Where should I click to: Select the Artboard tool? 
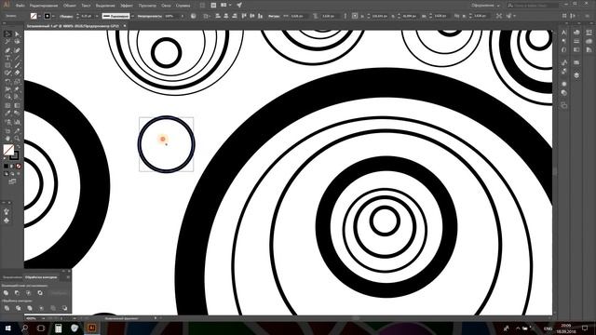[x=7, y=130]
